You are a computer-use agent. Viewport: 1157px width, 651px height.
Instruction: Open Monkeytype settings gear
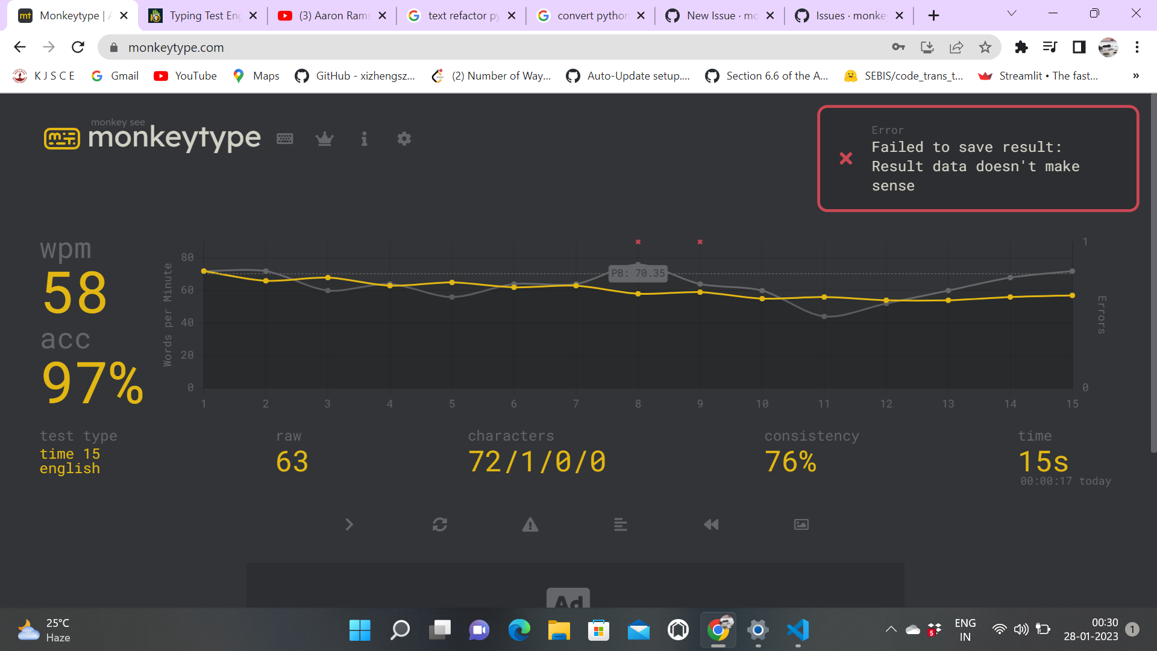click(404, 139)
